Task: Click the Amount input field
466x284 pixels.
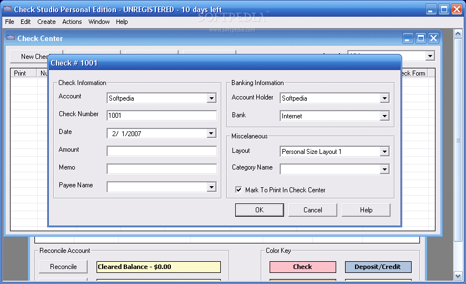Action: tap(161, 151)
